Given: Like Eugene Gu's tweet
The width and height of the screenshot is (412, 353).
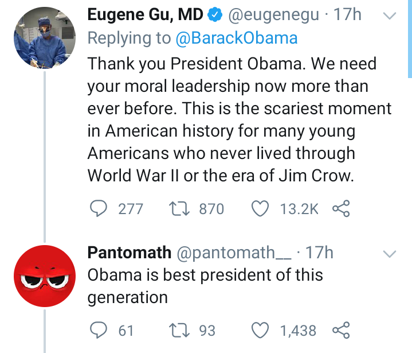Looking at the screenshot, I should pos(261,209).
